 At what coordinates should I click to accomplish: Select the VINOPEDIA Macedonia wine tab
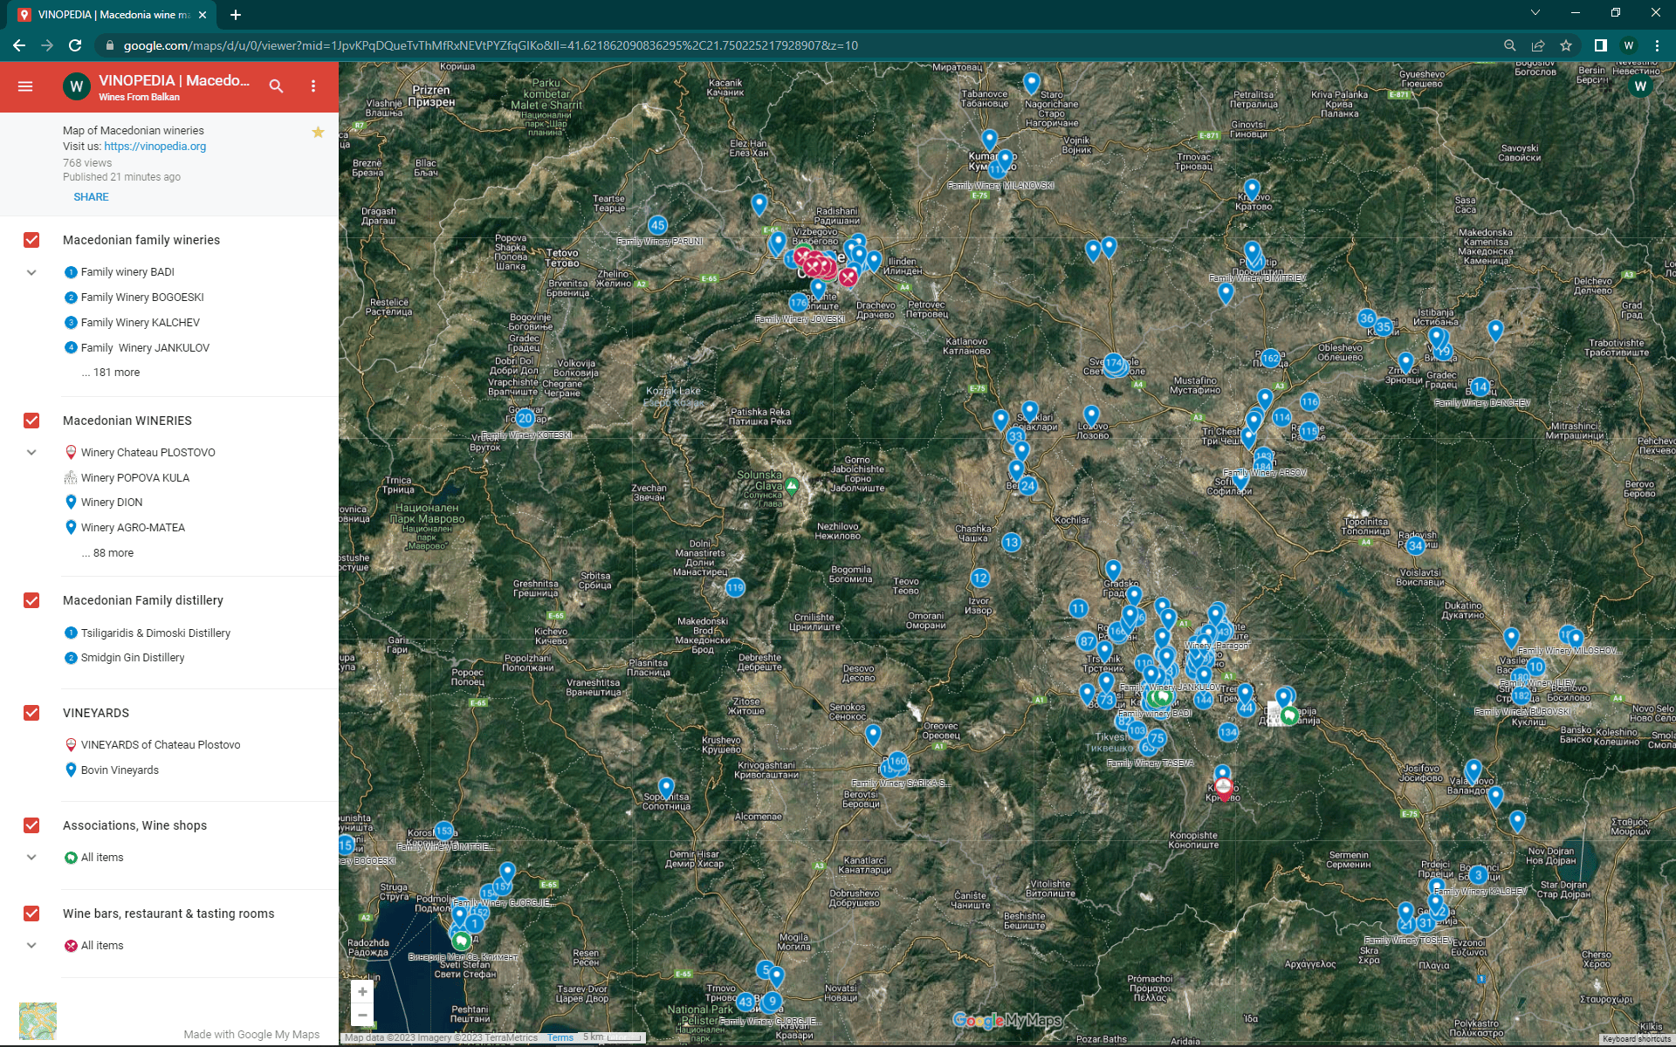click(x=113, y=15)
